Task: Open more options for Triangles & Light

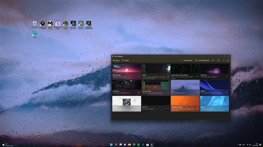Action: click(x=197, y=109)
